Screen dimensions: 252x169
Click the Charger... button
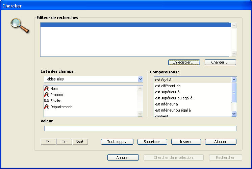coord(220,63)
